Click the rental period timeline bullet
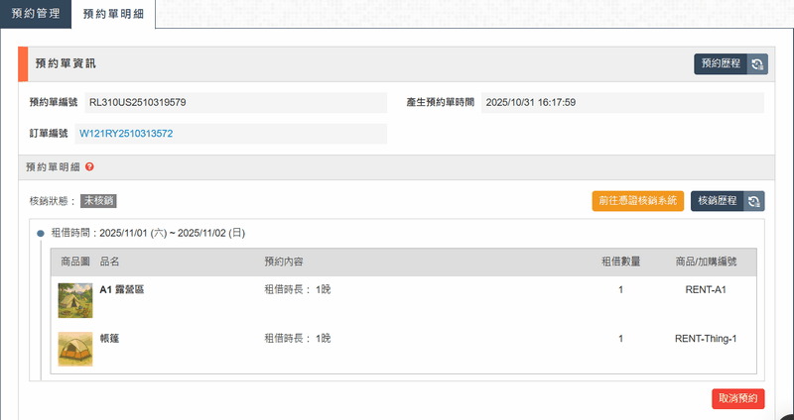794x420 pixels. (x=41, y=234)
